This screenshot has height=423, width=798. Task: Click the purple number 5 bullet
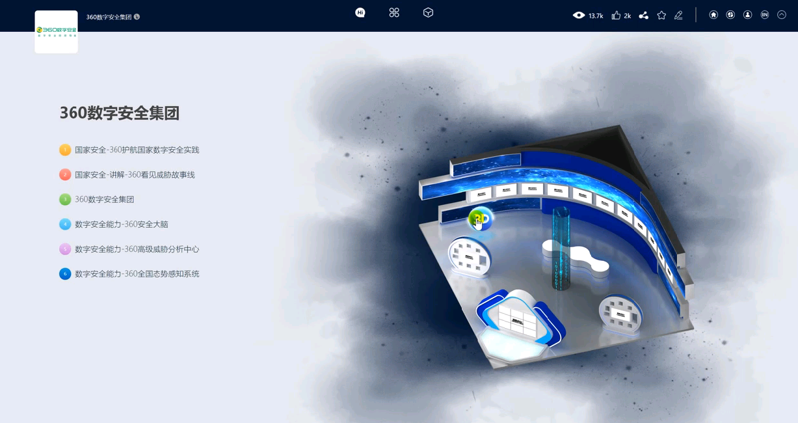point(65,249)
